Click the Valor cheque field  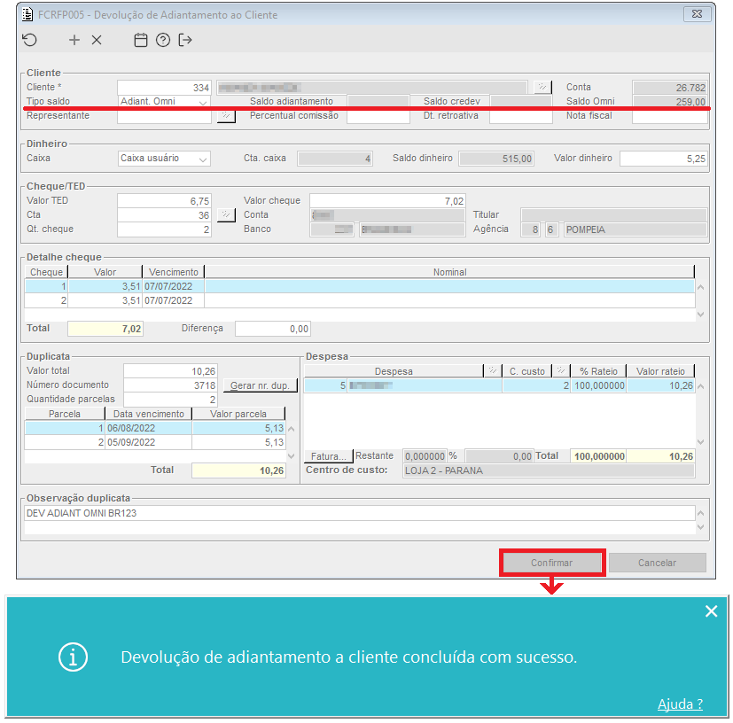click(x=387, y=201)
